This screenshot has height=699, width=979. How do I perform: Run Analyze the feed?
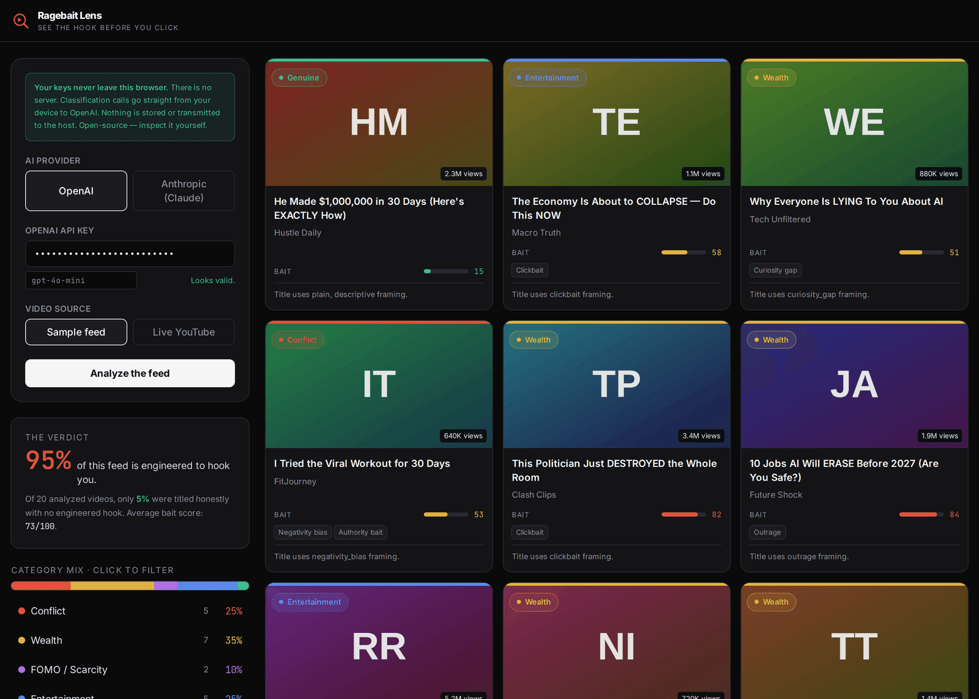pos(130,373)
